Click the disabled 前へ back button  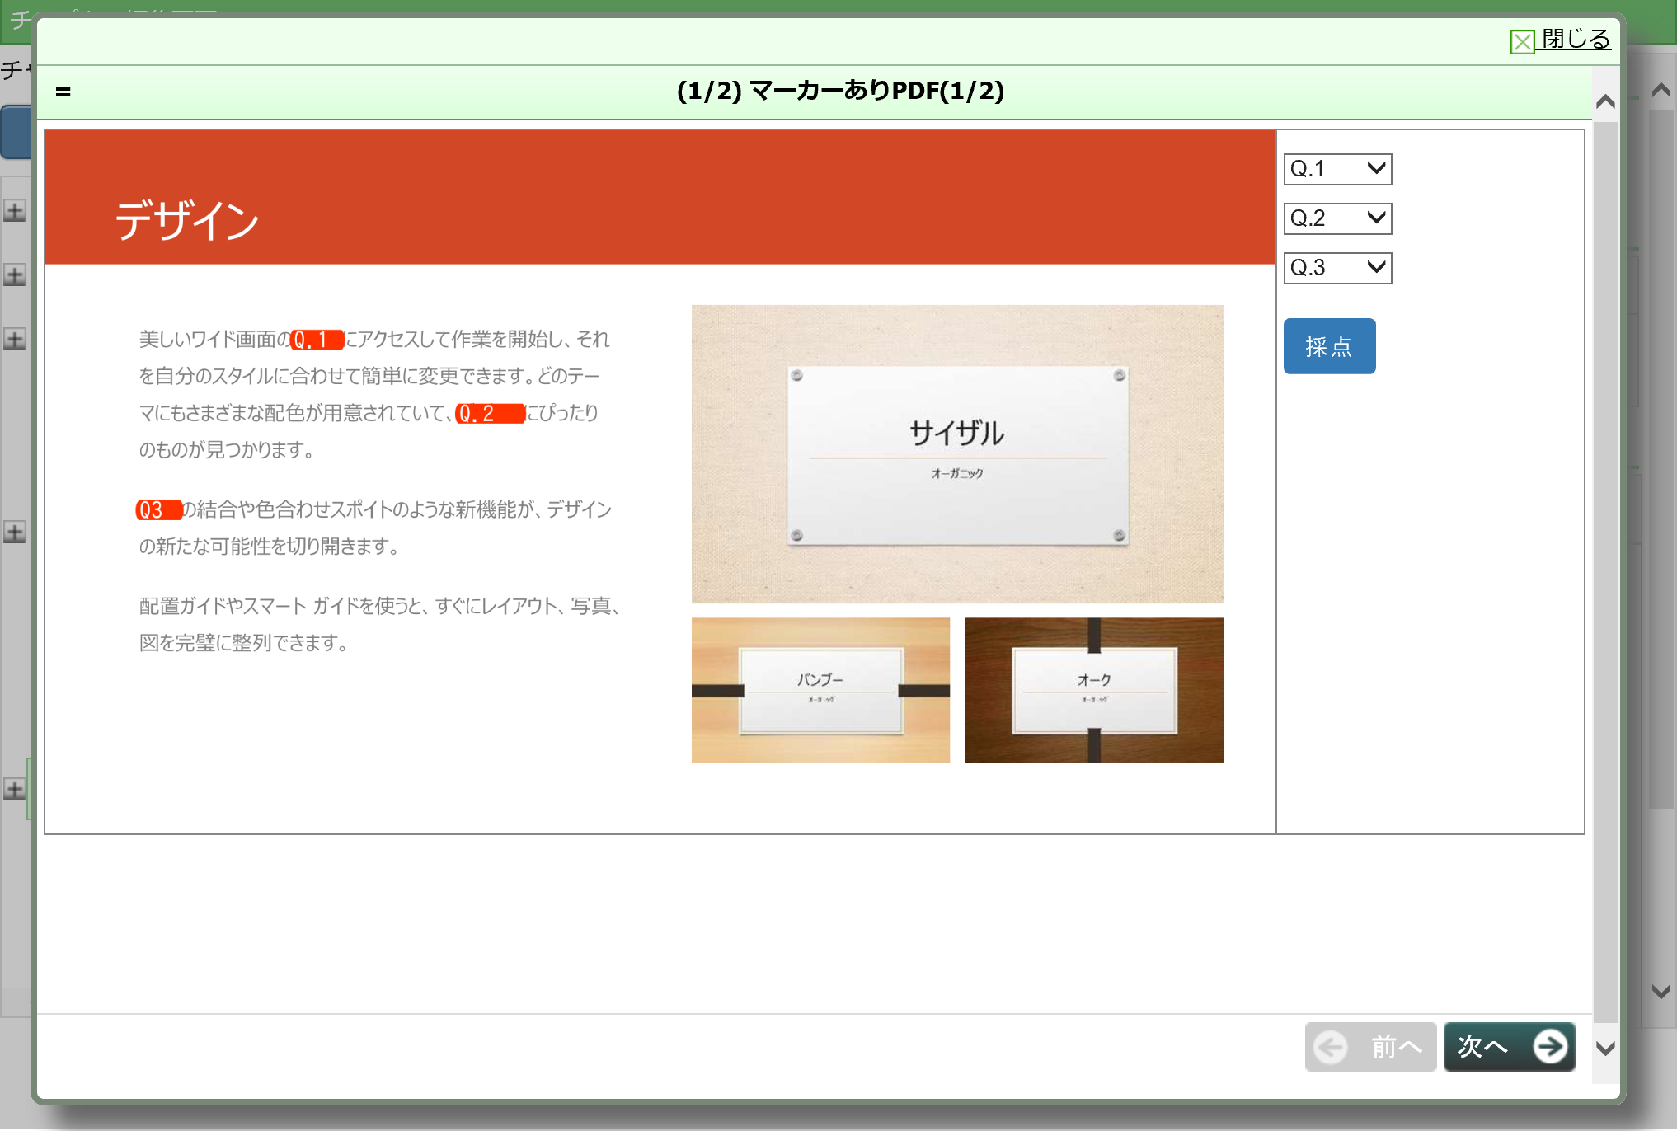coord(1369,1047)
